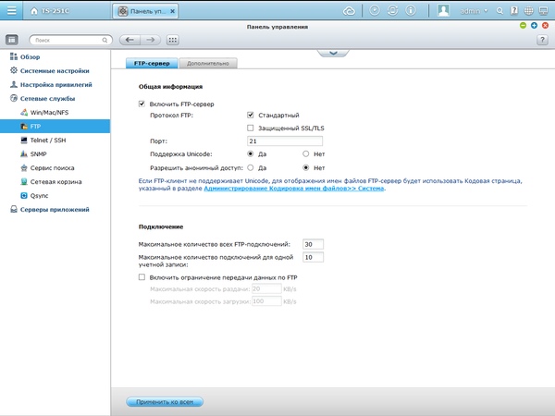Viewport: 555px width, 416px height.
Task: Open the event notifications info icon
Action: (x=411, y=11)
